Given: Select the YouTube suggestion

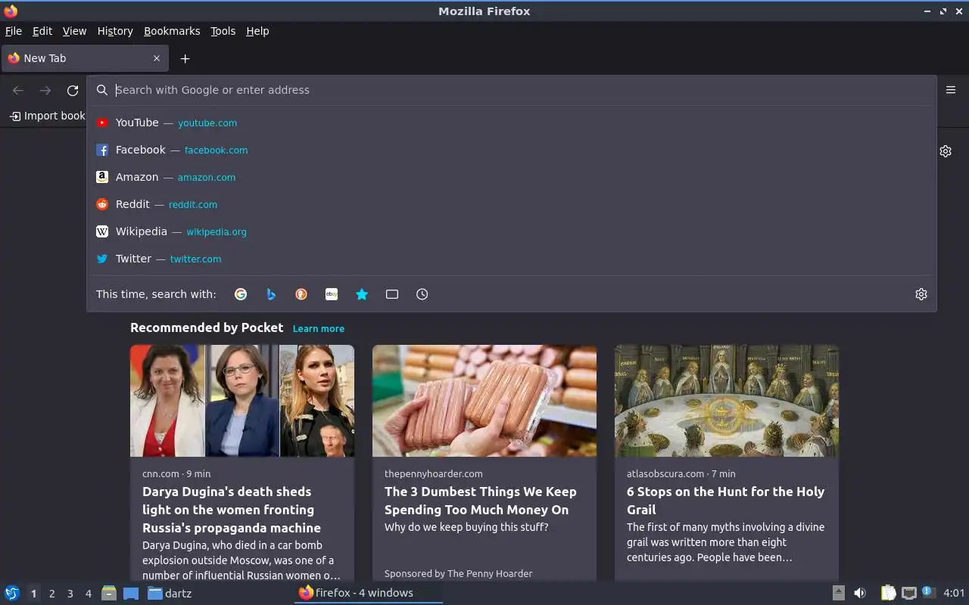Looking at the screenshot, I should (x=512, y=123).
